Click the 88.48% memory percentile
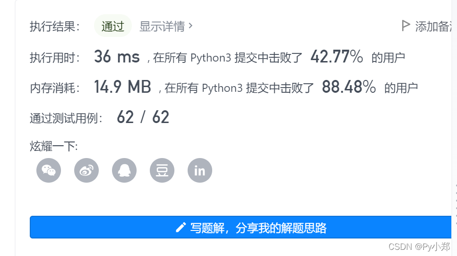This screenshot has height=256, width=457. coord(349,87)
